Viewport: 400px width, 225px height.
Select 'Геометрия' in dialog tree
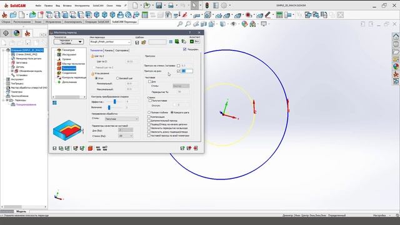click(68, 50)
